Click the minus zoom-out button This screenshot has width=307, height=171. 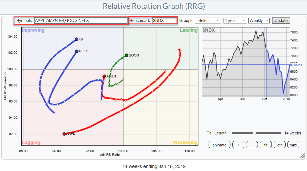point(252,145)
